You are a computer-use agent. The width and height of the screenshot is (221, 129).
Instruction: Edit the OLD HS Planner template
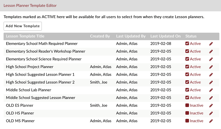click(x=211, y=113)
